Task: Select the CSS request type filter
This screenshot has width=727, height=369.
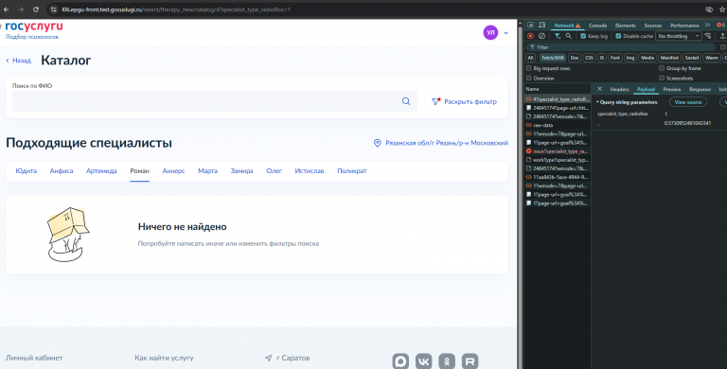Action: 589,58
